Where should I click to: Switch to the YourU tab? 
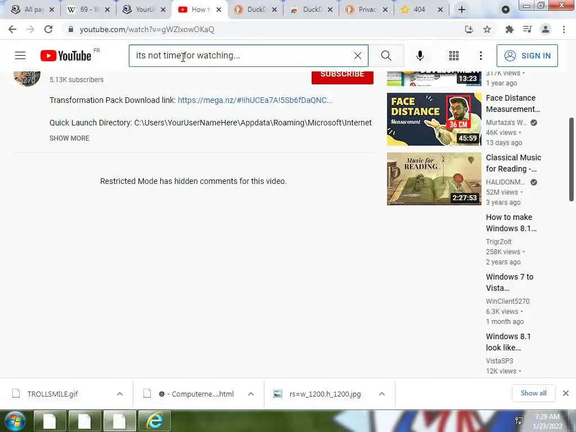pos(139,10)
